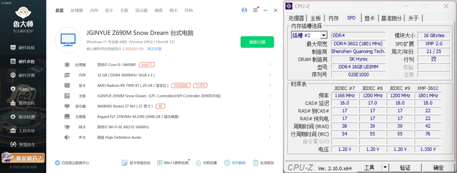Image resolution: width=457 pixels, height=173 pixels.
Task: Open 硬件参数 in the sidebar
Action: pos(23,61)
